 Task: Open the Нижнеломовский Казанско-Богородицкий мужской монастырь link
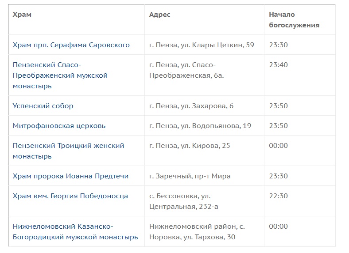click(75, 232)
